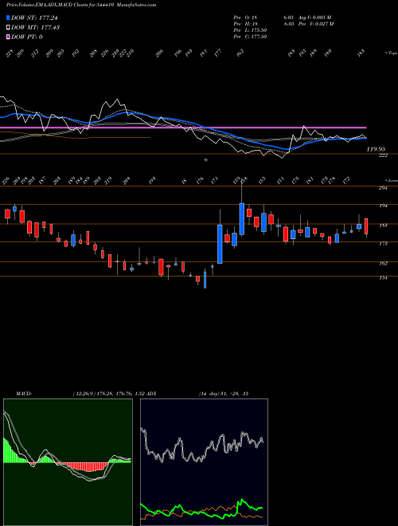Click the white DOW MT legend swatch
Viewport: 398px width, 526px height.
tap(8, 27)
